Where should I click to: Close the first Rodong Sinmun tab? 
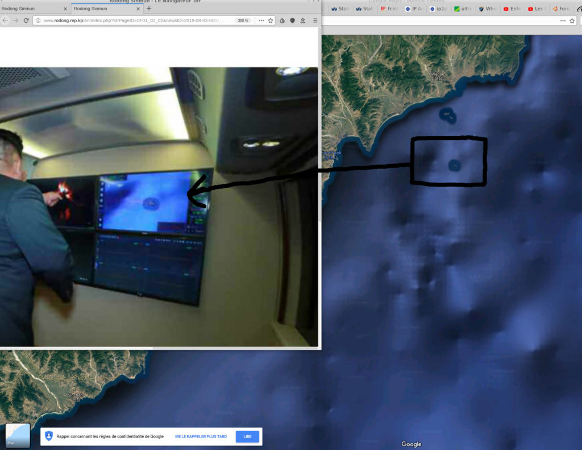pyautogui.click(x=65, y=9)
